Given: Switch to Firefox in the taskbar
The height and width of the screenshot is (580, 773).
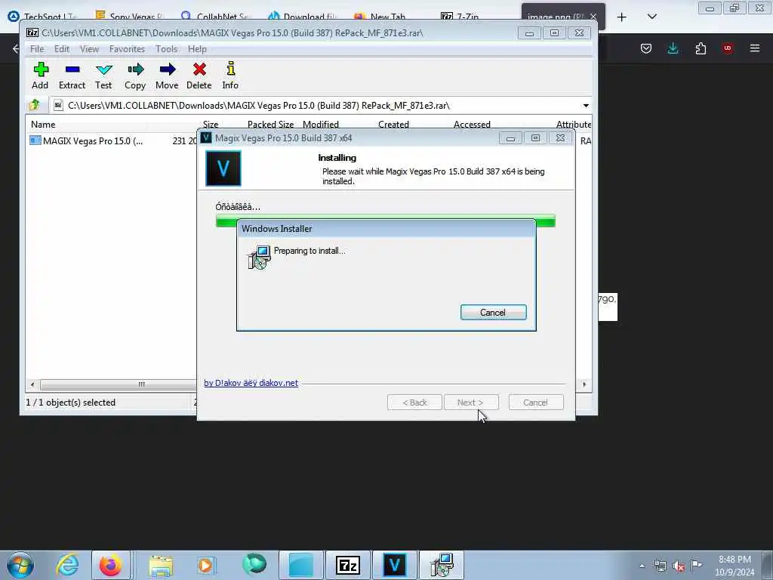Looking at the screenshot, I should [x=111, y=565].
